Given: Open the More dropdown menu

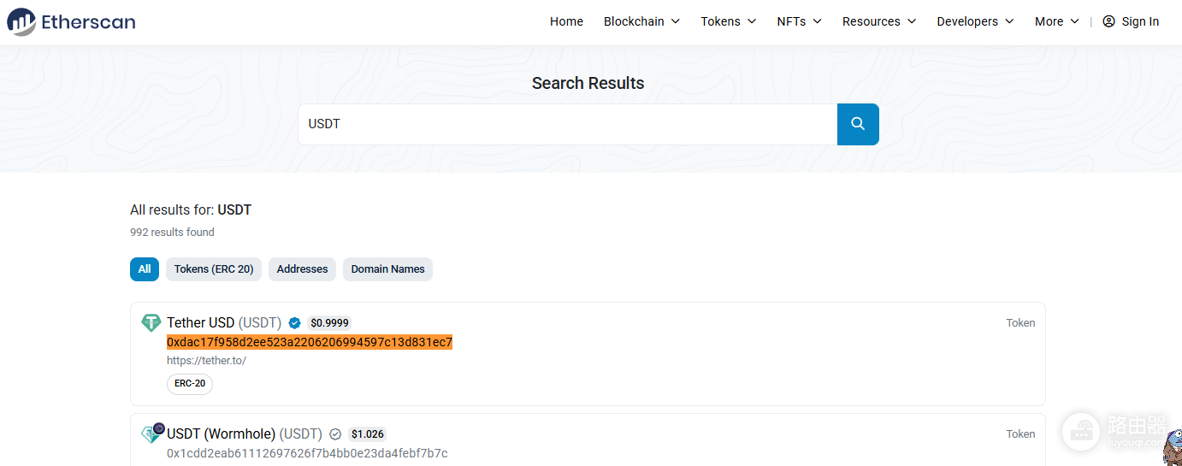Looking at the screenshot, I should (1057, 21).
